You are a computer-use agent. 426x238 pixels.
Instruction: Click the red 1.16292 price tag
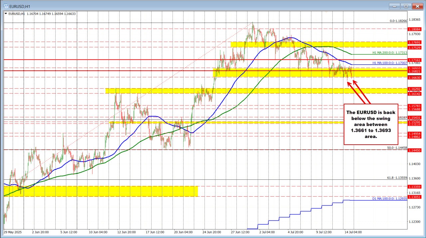(415, 89)
